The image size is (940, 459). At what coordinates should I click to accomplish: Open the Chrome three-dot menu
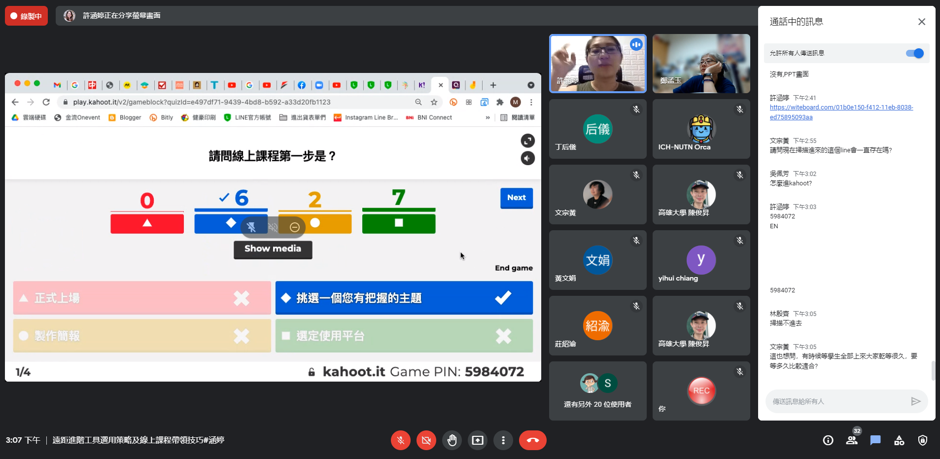(x=531, y=102)
